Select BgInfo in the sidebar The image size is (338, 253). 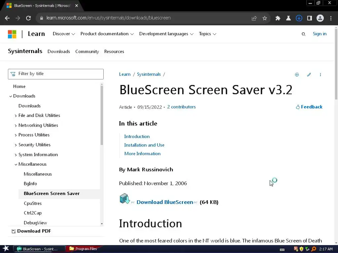(x=30, y=183)
